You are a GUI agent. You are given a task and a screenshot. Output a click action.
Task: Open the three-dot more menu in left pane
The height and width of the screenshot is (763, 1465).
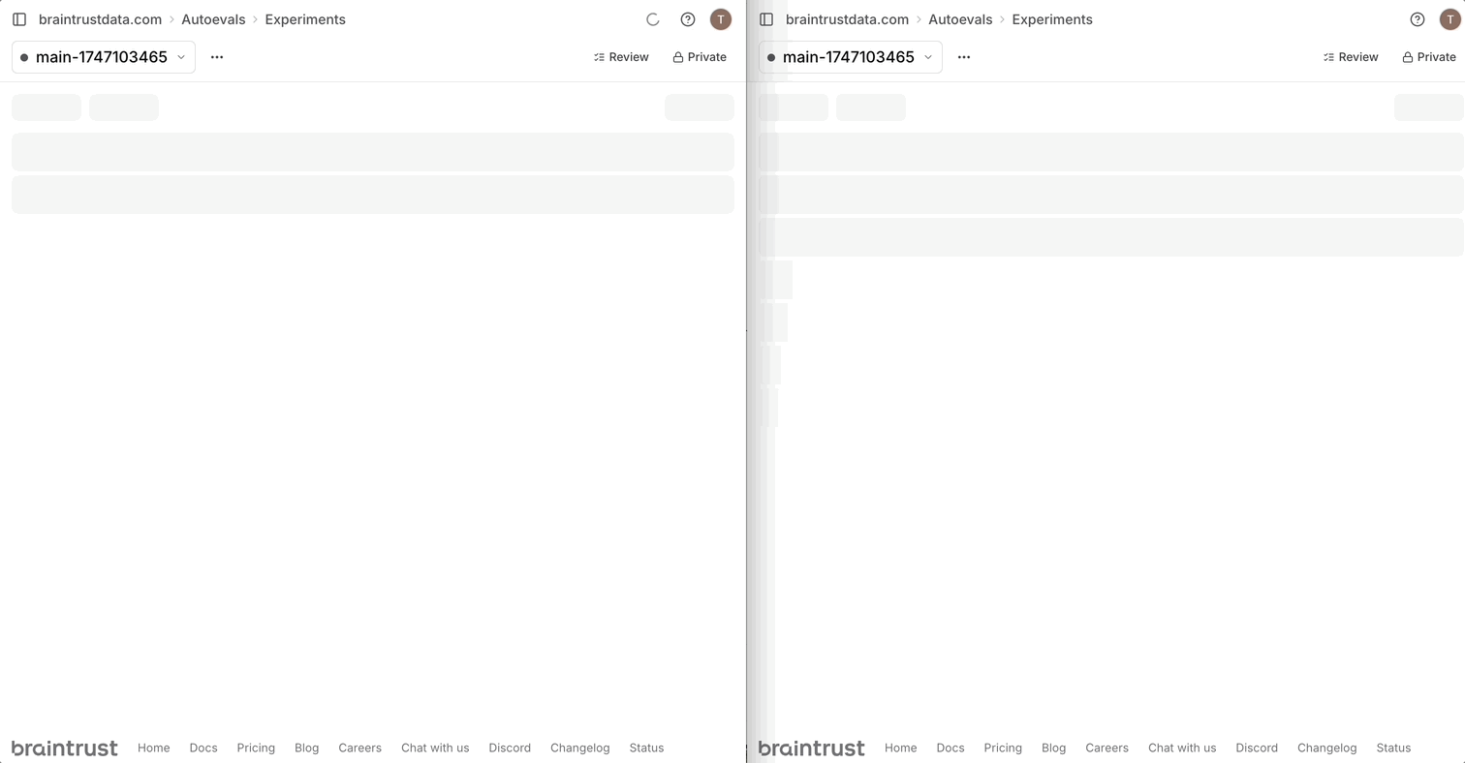(x=217, y=57)
